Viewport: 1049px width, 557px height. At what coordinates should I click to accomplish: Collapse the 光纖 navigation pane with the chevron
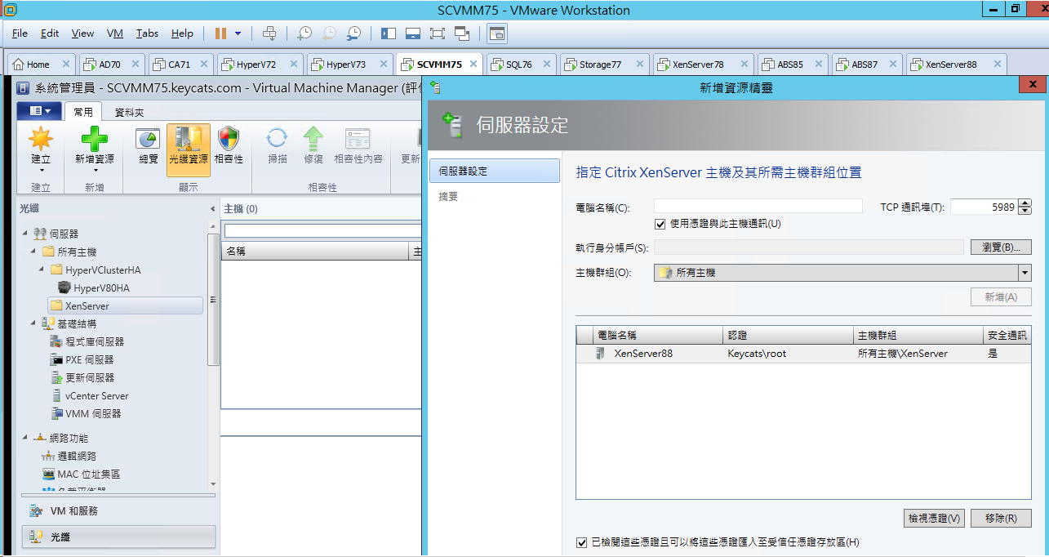click(x=213, y=209)
